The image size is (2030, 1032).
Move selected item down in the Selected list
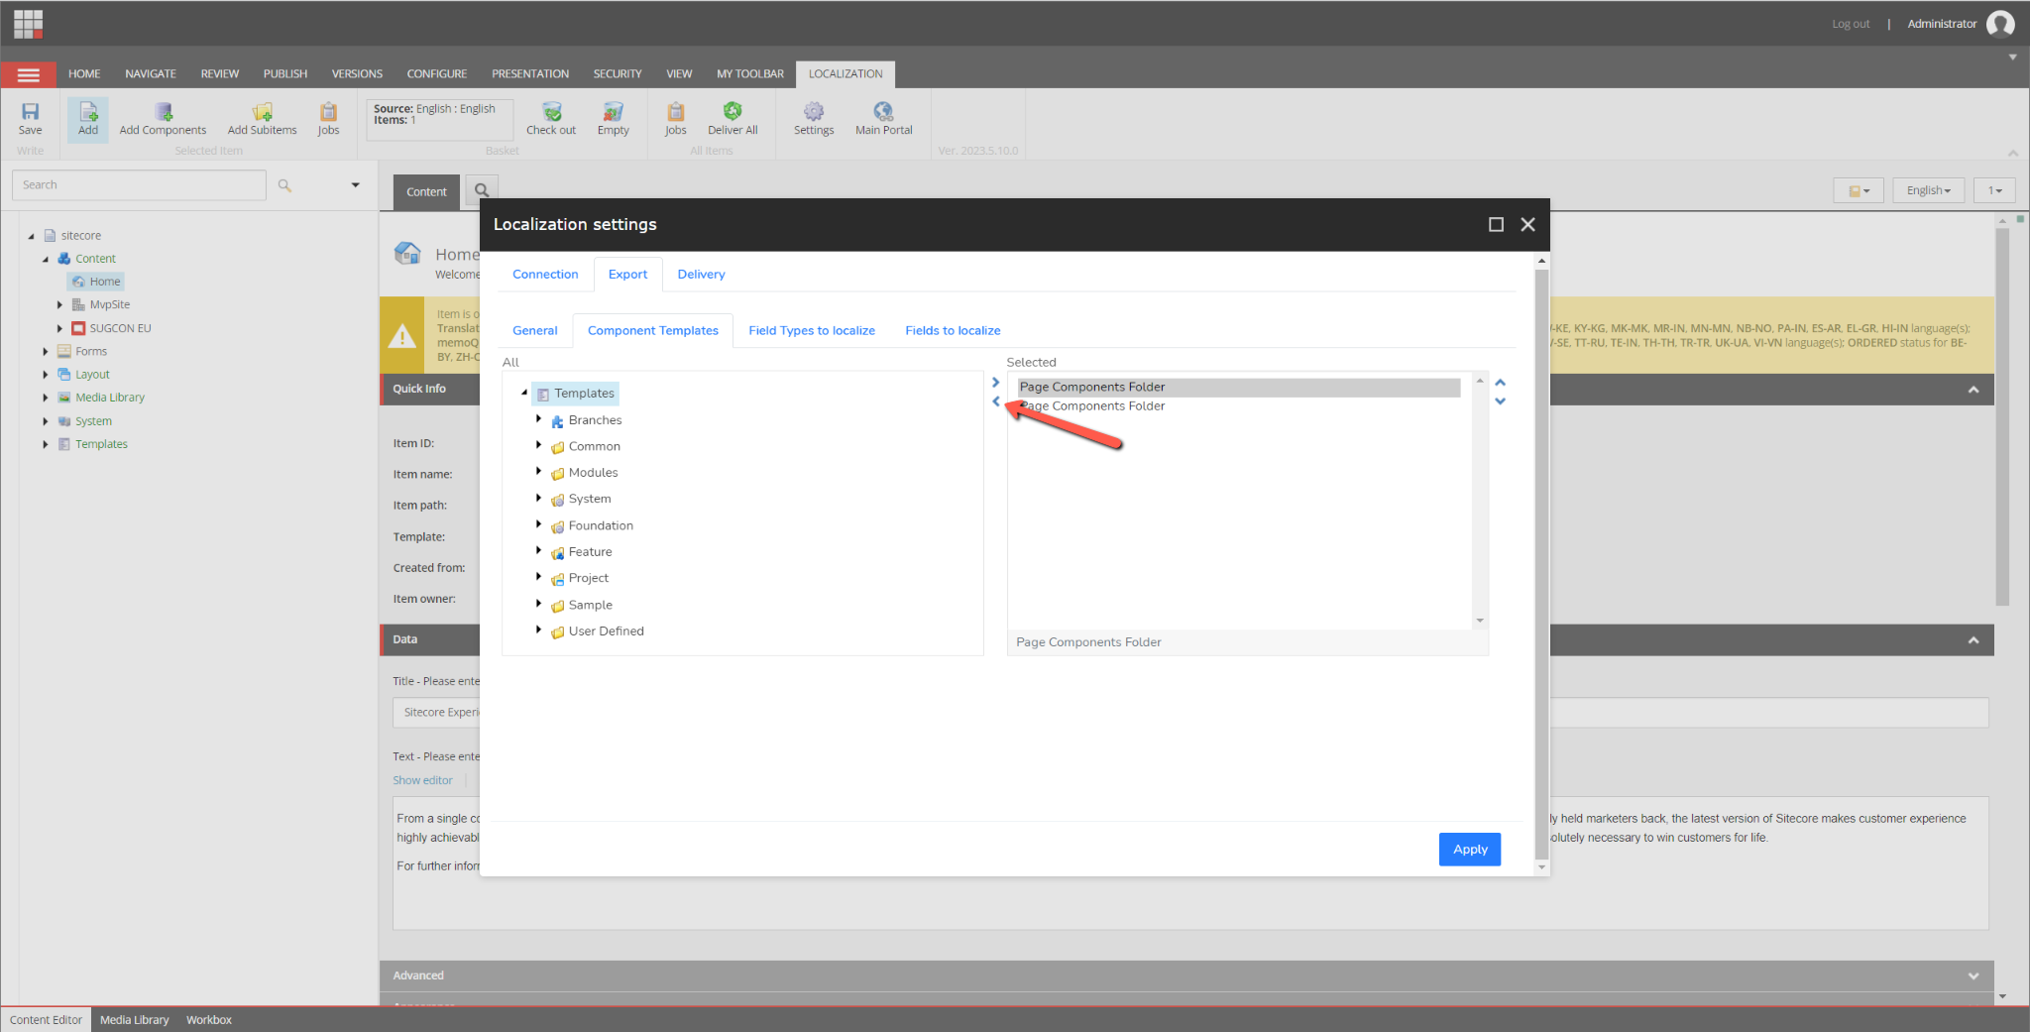tap(1500, 401)
